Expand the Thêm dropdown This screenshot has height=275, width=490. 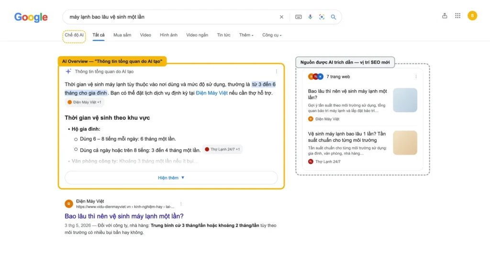[x=246, y=35]
